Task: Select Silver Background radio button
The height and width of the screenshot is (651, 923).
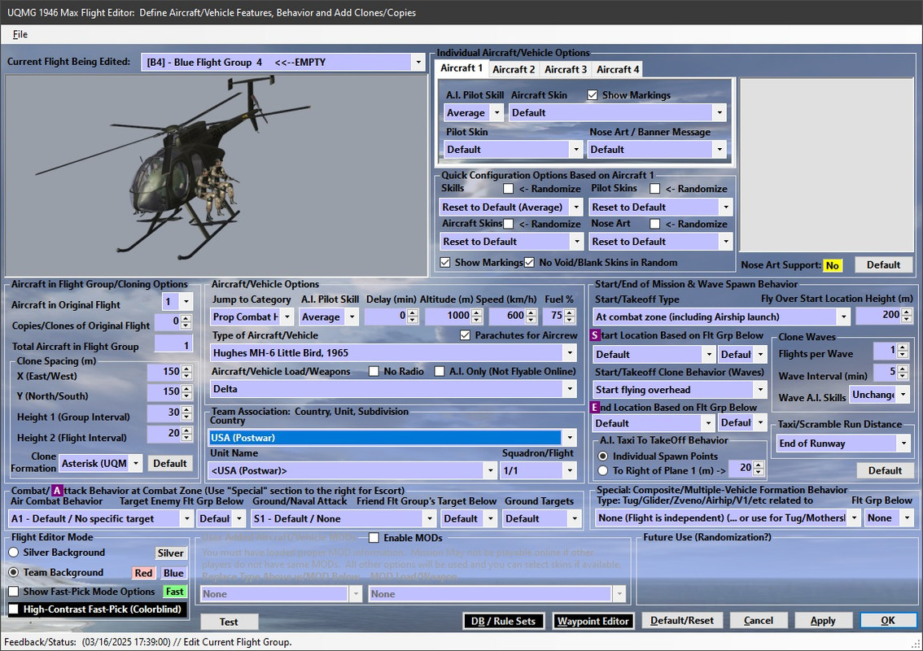Action: (14, 553)
